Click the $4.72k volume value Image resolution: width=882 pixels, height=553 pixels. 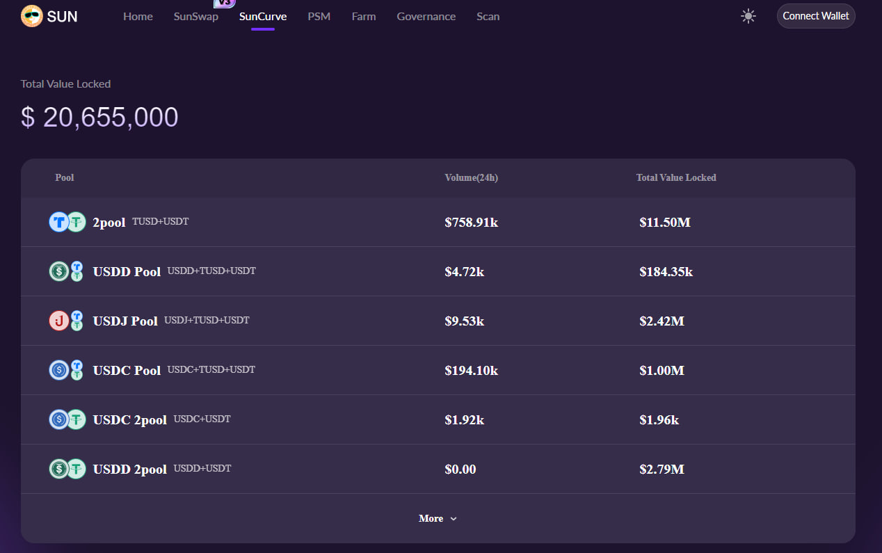click(x=465, y=272)
